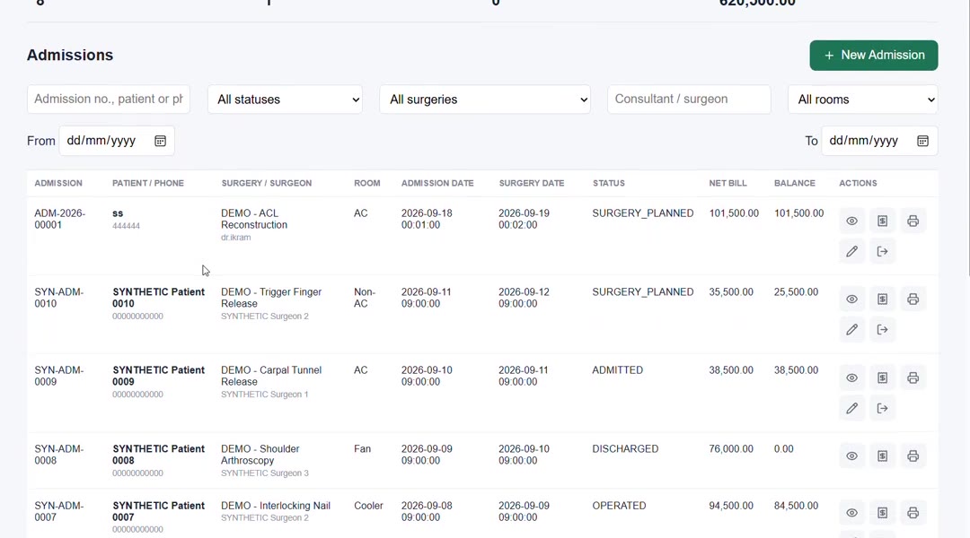
Task: Select admission number ADM-2026-00001
Action: point(59,220)
